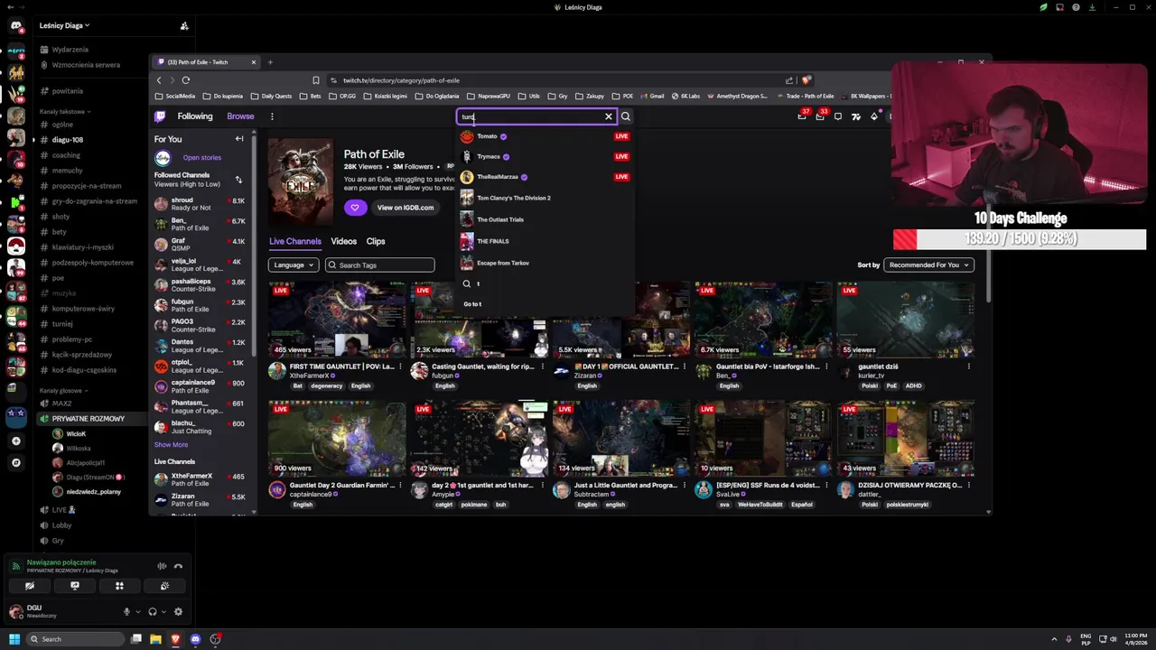
Task: Open Twitch more options beside Browse
Action: coord(272,116)
